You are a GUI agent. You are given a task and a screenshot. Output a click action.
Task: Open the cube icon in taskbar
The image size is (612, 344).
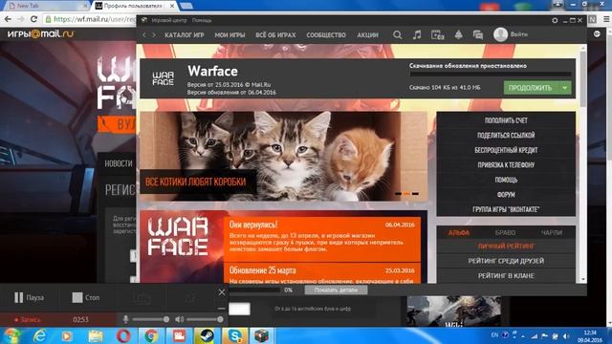[261, 335]
